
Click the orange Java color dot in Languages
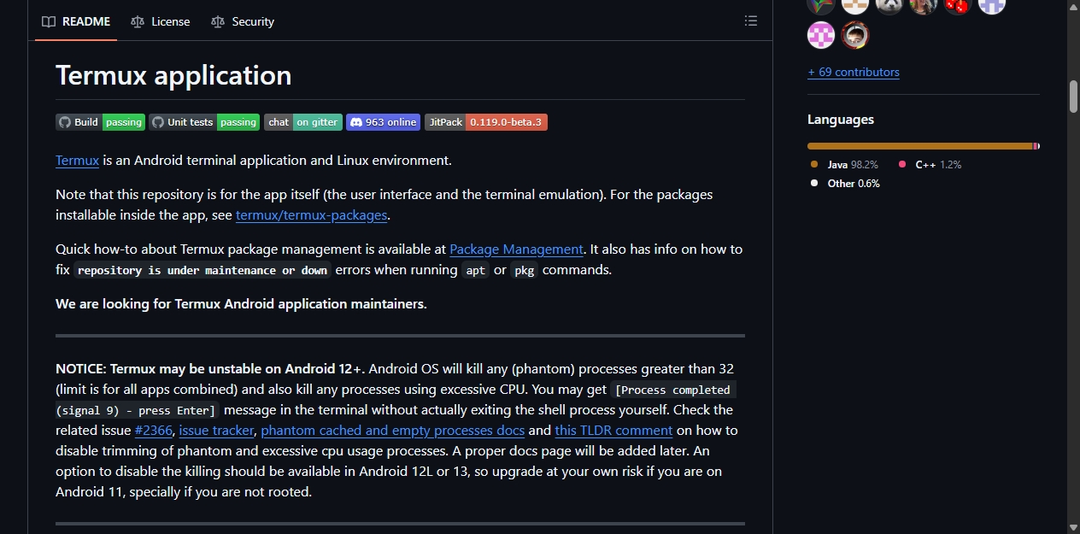point(814,164)
